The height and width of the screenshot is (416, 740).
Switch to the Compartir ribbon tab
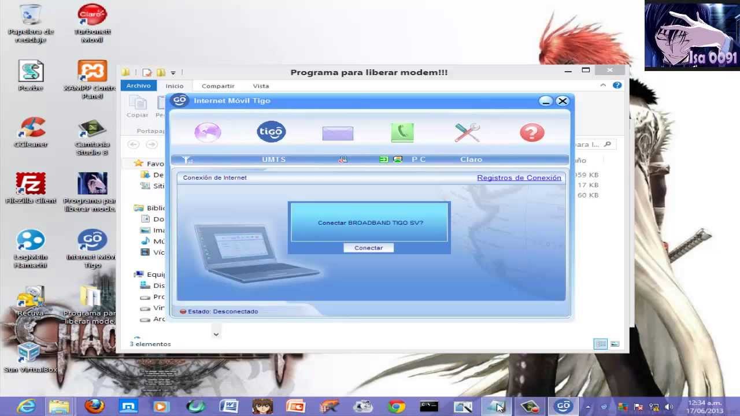pos(218,86)
